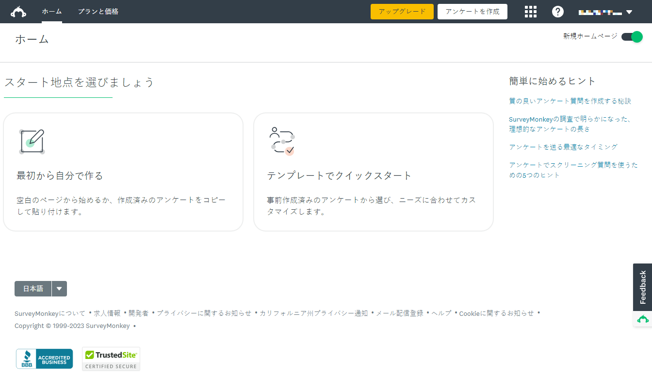Click the SurveyMonkey logo icon

pos(19,12)
